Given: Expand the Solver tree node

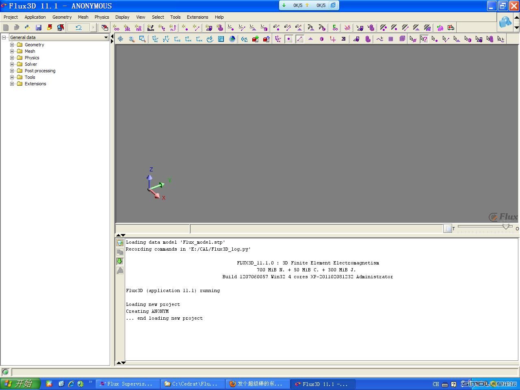Looking at the screenshot, I should tap(12, 64).
